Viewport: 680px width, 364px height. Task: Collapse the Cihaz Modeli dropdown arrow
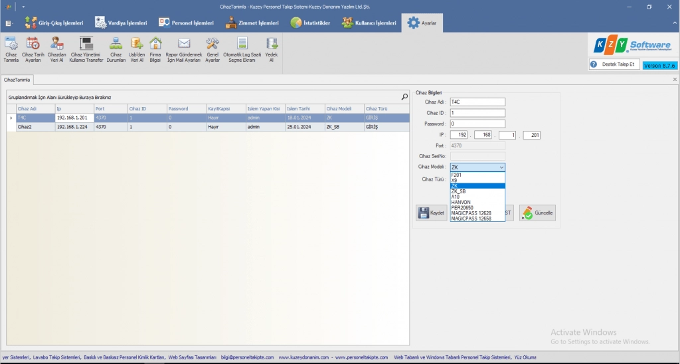[x=501, y=167]
